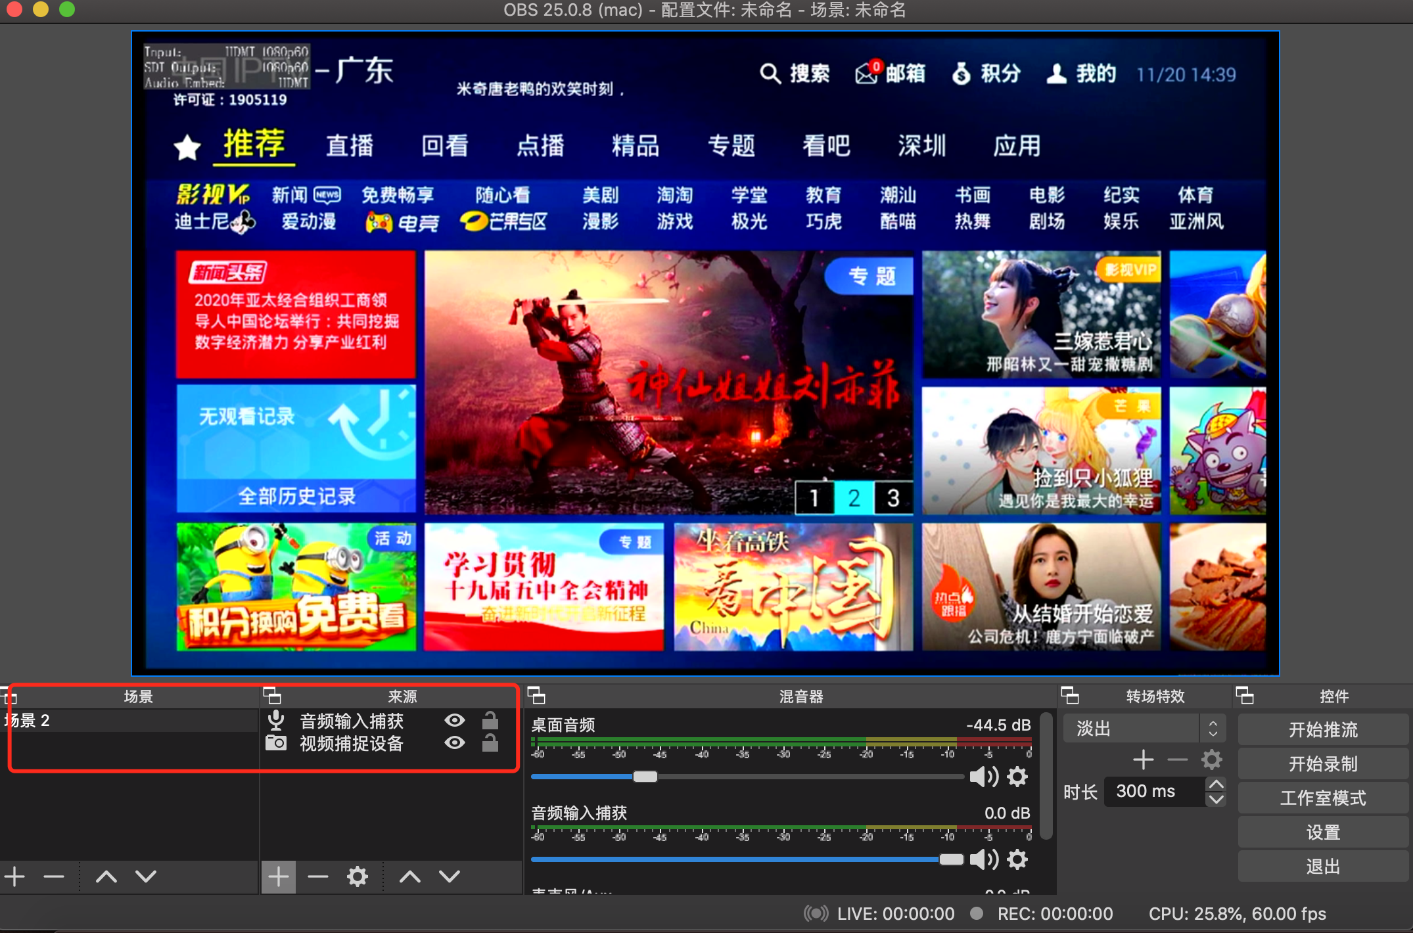Select 视频捕捉设备 source row
Screen dimensions: 1413x933
tap(390, 743)
